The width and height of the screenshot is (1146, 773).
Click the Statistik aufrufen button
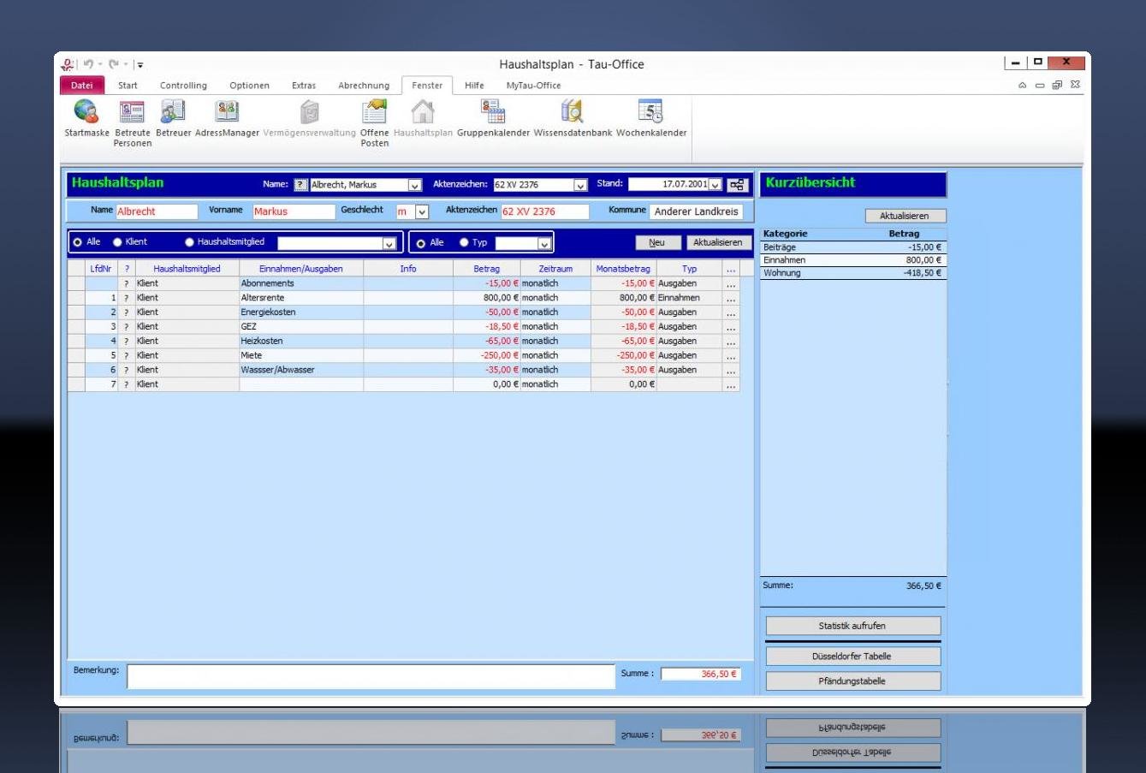pyautogui.click(x=852, y=626)
